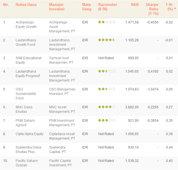Click MNC Dana Ekuitas rating dots
Viewport: 178px width, 170px height.
[x=106, y=107]
